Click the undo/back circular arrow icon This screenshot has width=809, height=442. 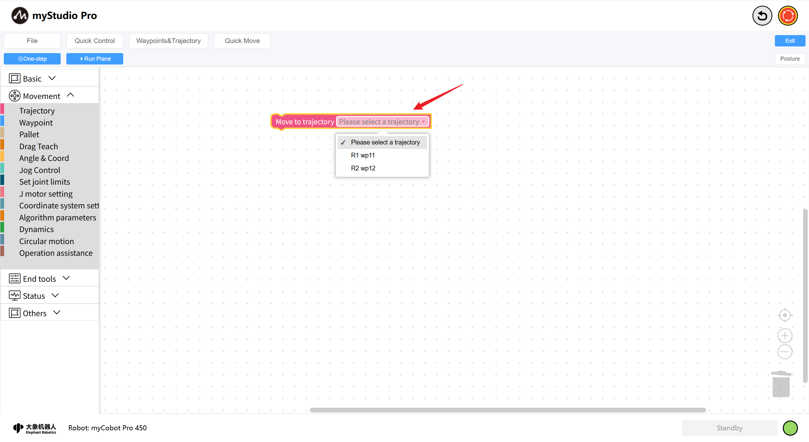(x=762, y=16)
